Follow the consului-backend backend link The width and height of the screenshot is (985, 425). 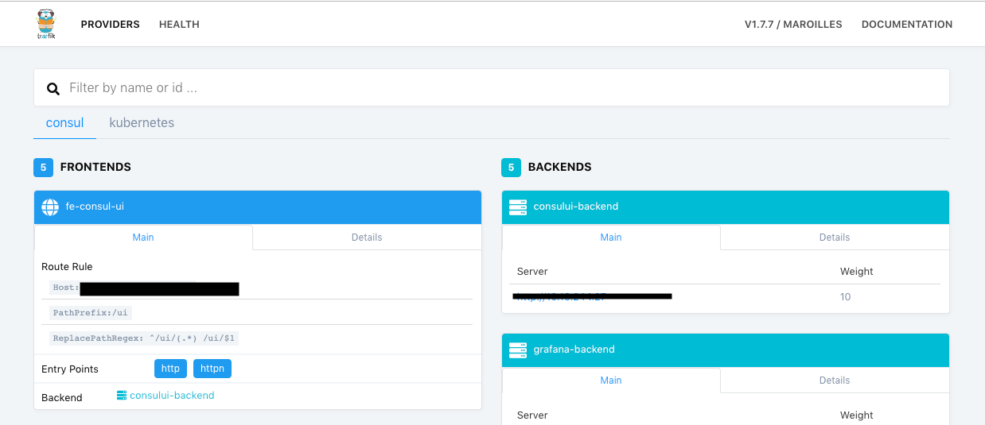pos(172,395)
